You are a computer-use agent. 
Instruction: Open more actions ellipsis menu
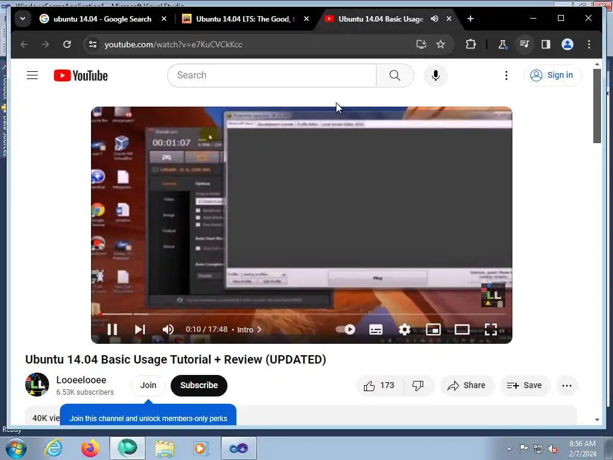click(x=567, y=386)
